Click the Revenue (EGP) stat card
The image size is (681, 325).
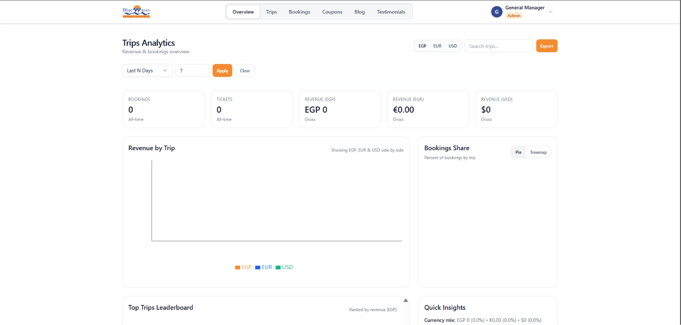click(340, 109)
